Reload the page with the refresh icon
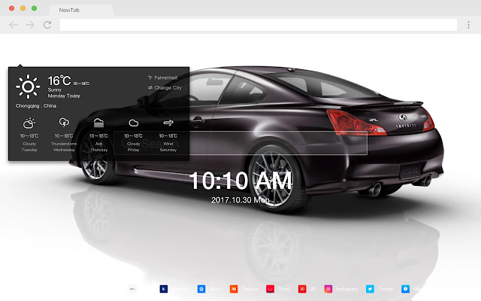The image size is (481, 301). point(47,25)
